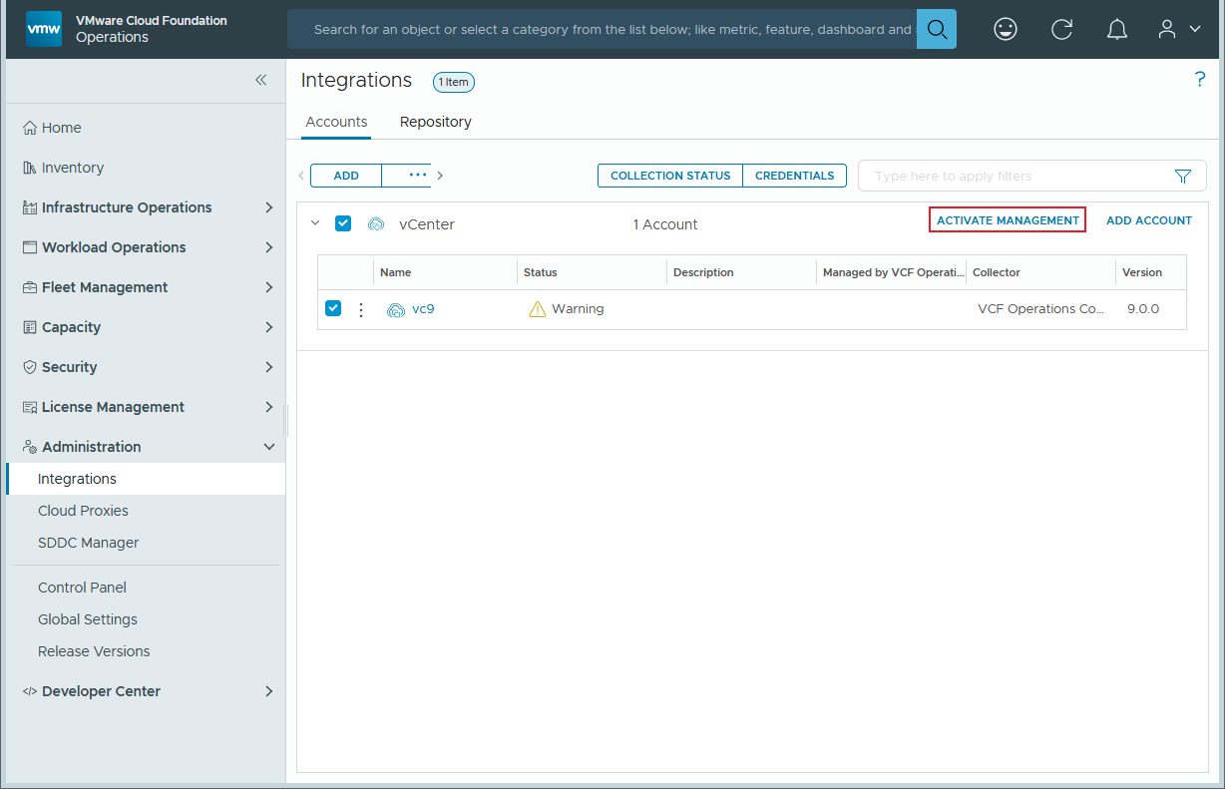This screenshot has width=1225, height=789.
Task: Click the Collection Status button
Action: [x=670, y=176]
